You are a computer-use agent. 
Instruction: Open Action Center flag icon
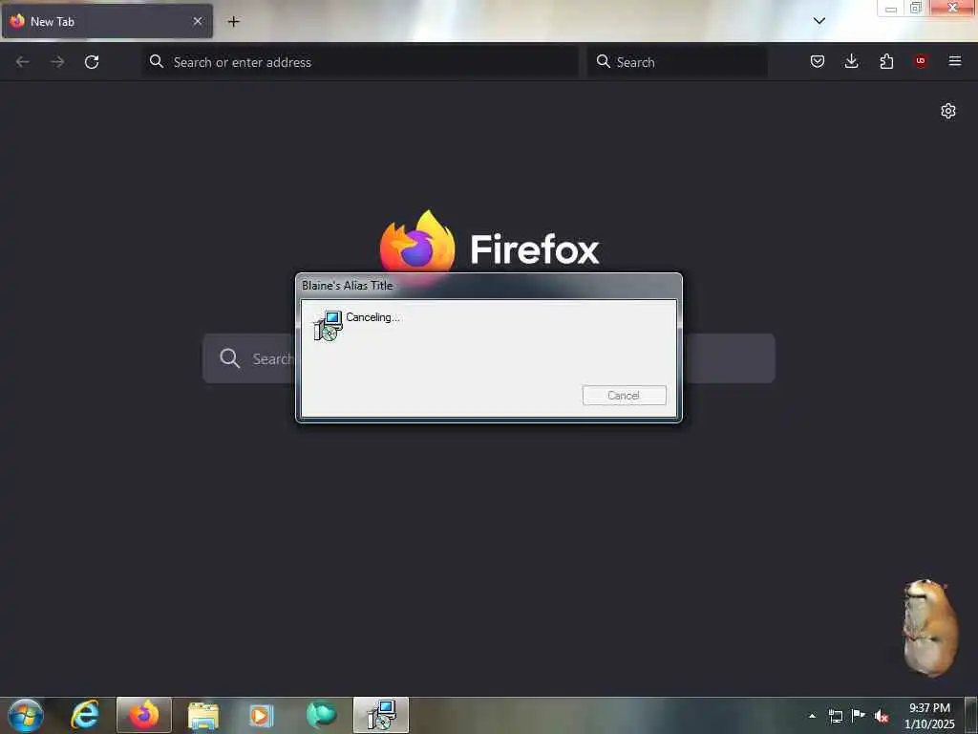pyautogui.click(x=859, y=715)
